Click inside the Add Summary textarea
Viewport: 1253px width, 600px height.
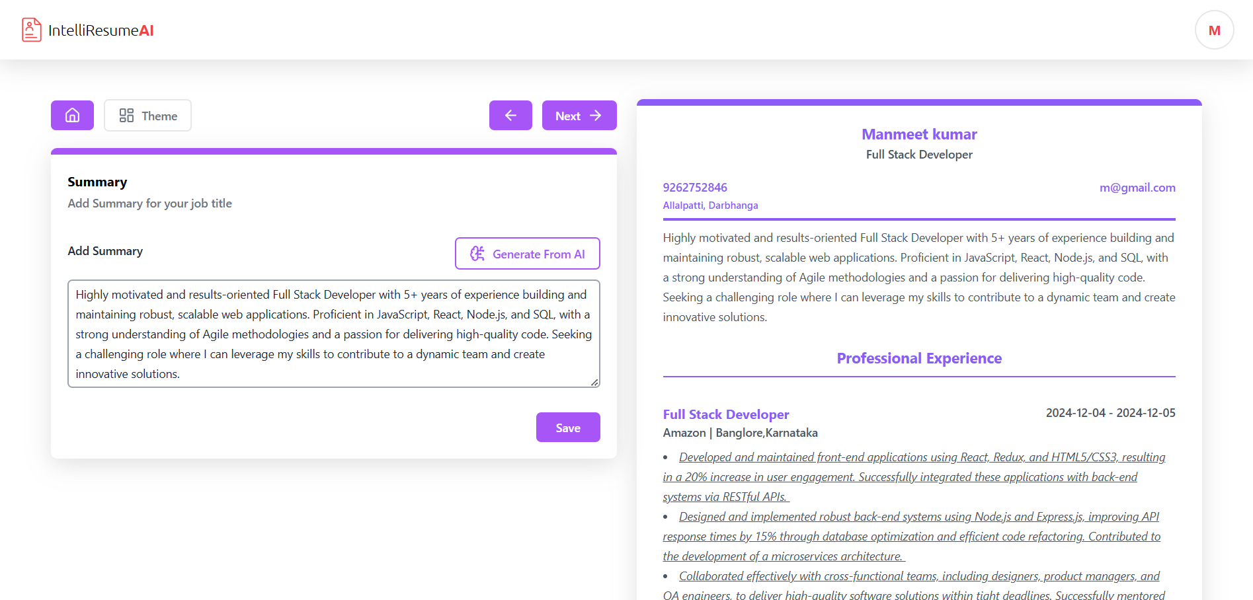point(334,334)
